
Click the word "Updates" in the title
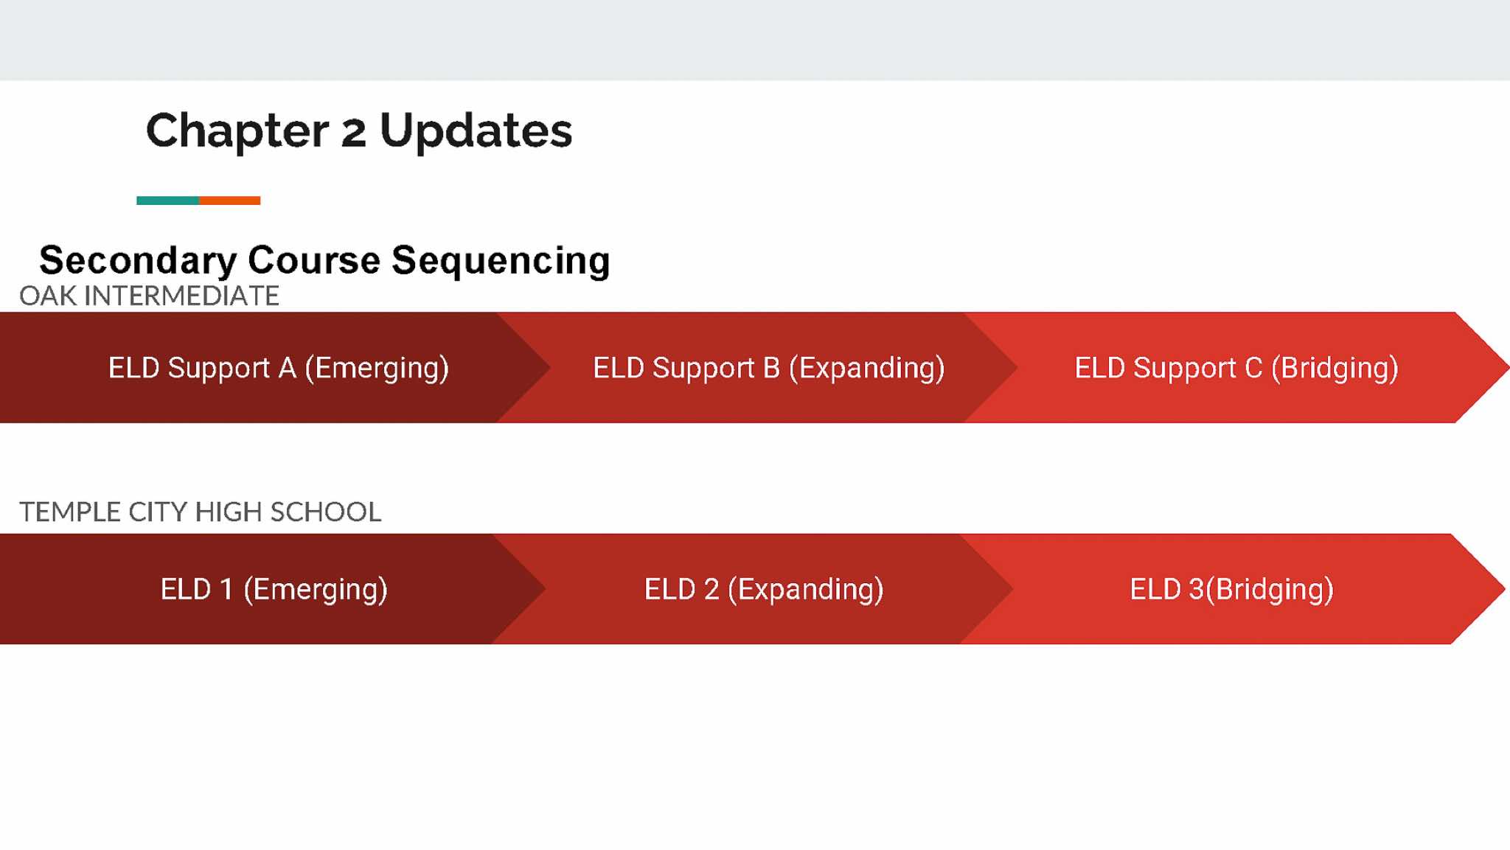click(x=476, y=131)
